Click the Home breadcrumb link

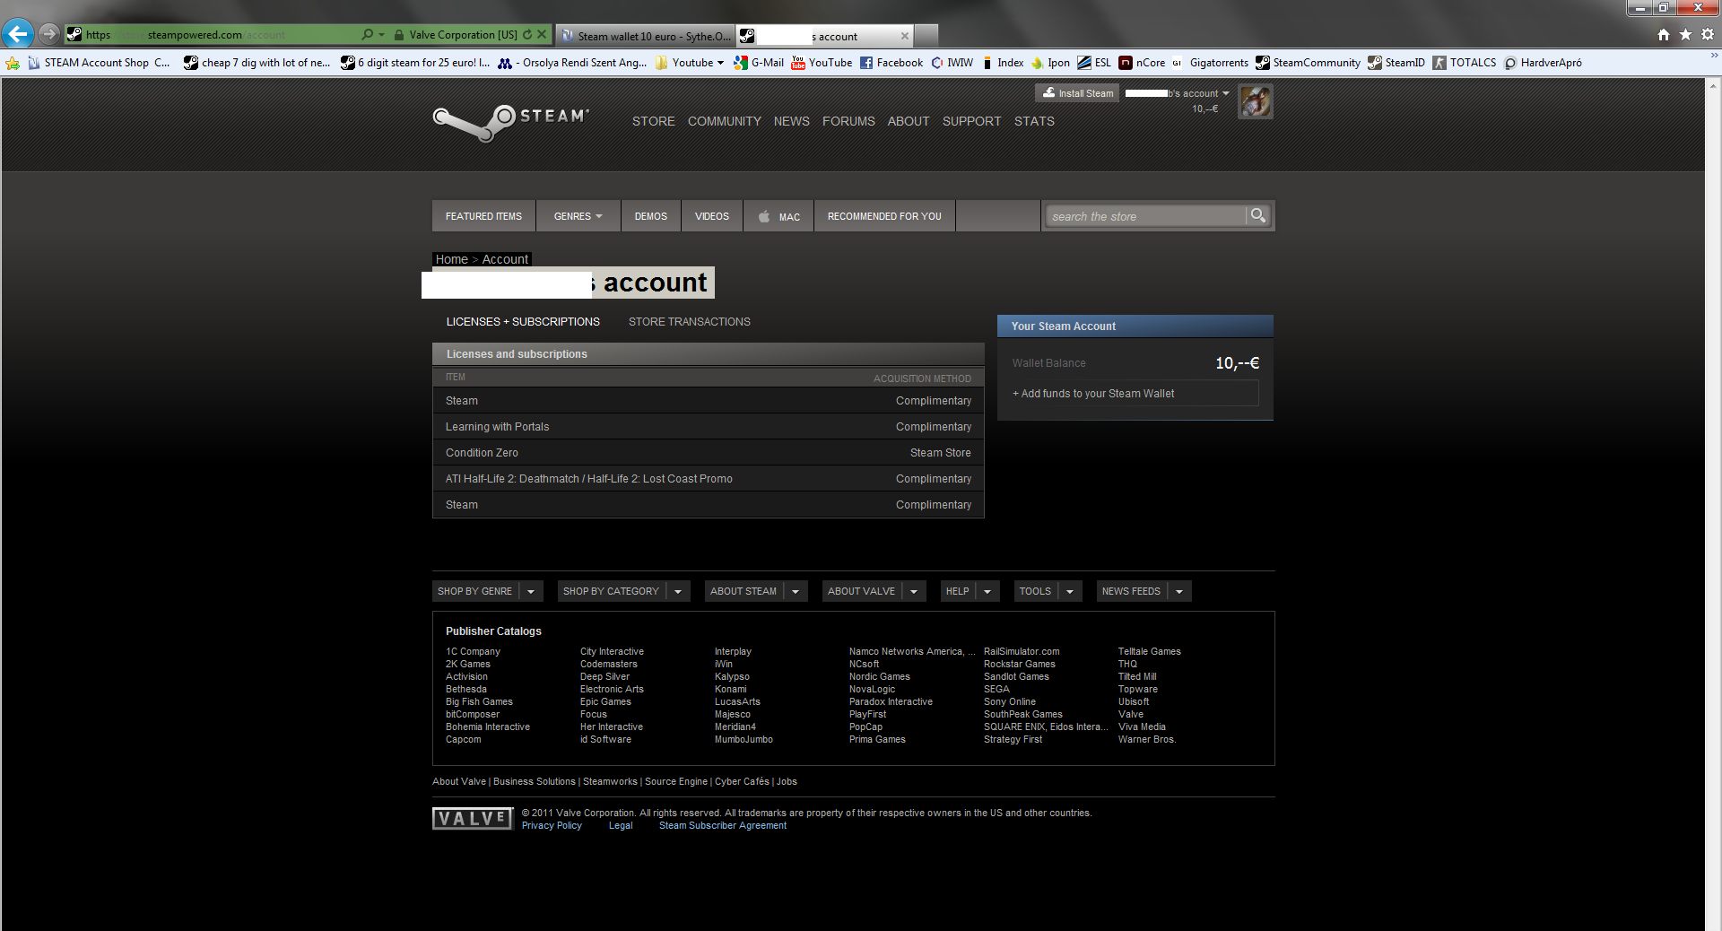click(x=451, y=259)
